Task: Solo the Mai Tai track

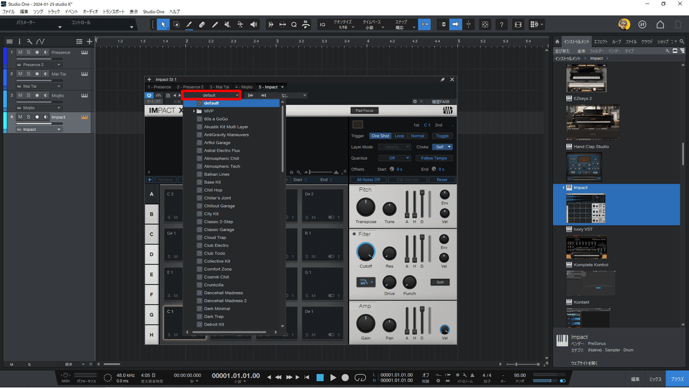Action: point(28,74)
